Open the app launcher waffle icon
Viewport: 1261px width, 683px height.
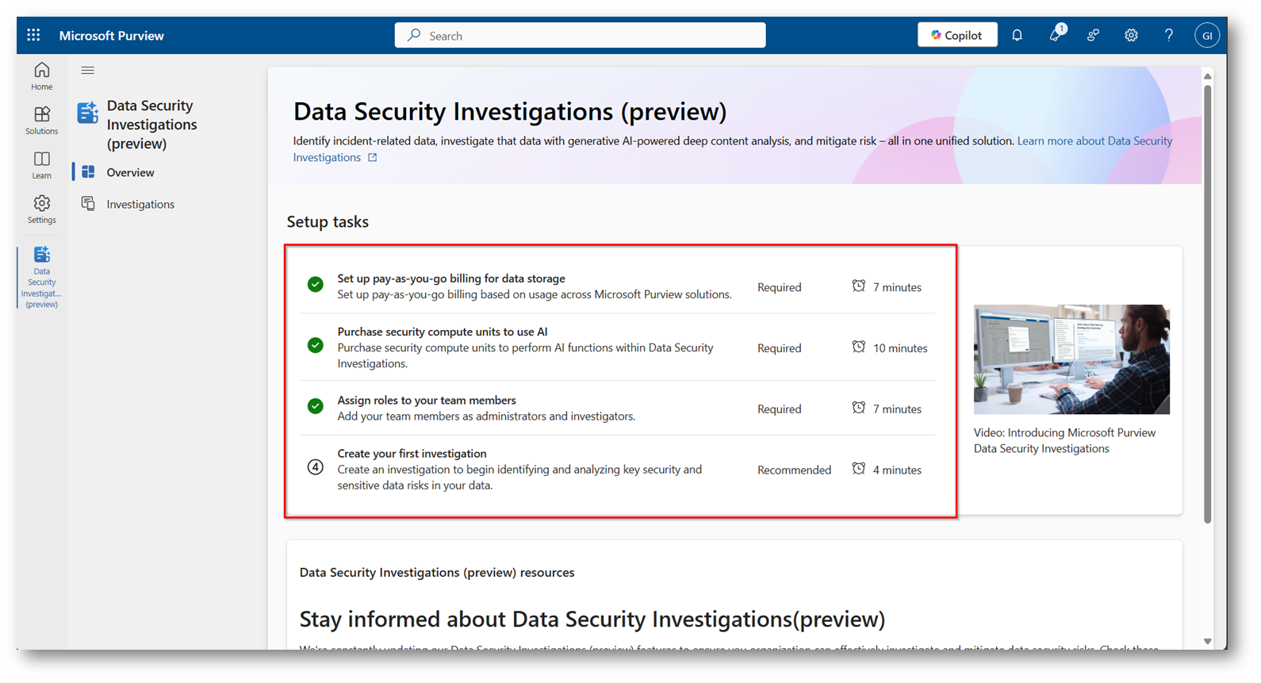pos(33,36)
